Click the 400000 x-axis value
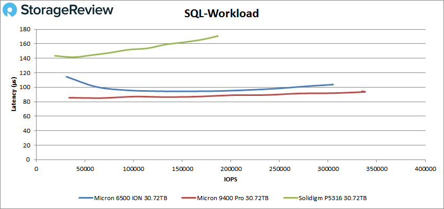Screen dimensions: 444x209 pyautogui.click(x=425, y=168)
